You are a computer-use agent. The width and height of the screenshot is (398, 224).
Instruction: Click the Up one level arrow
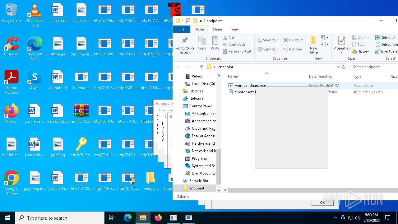(202, 67)
